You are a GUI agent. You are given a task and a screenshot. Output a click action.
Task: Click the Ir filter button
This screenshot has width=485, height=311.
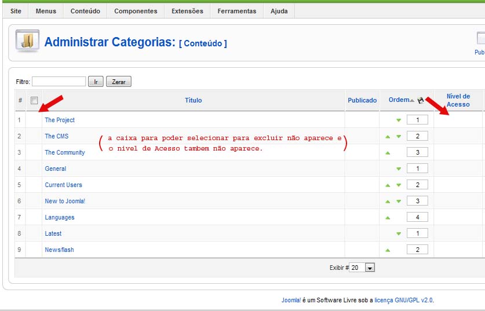click(x=96, y=82)
